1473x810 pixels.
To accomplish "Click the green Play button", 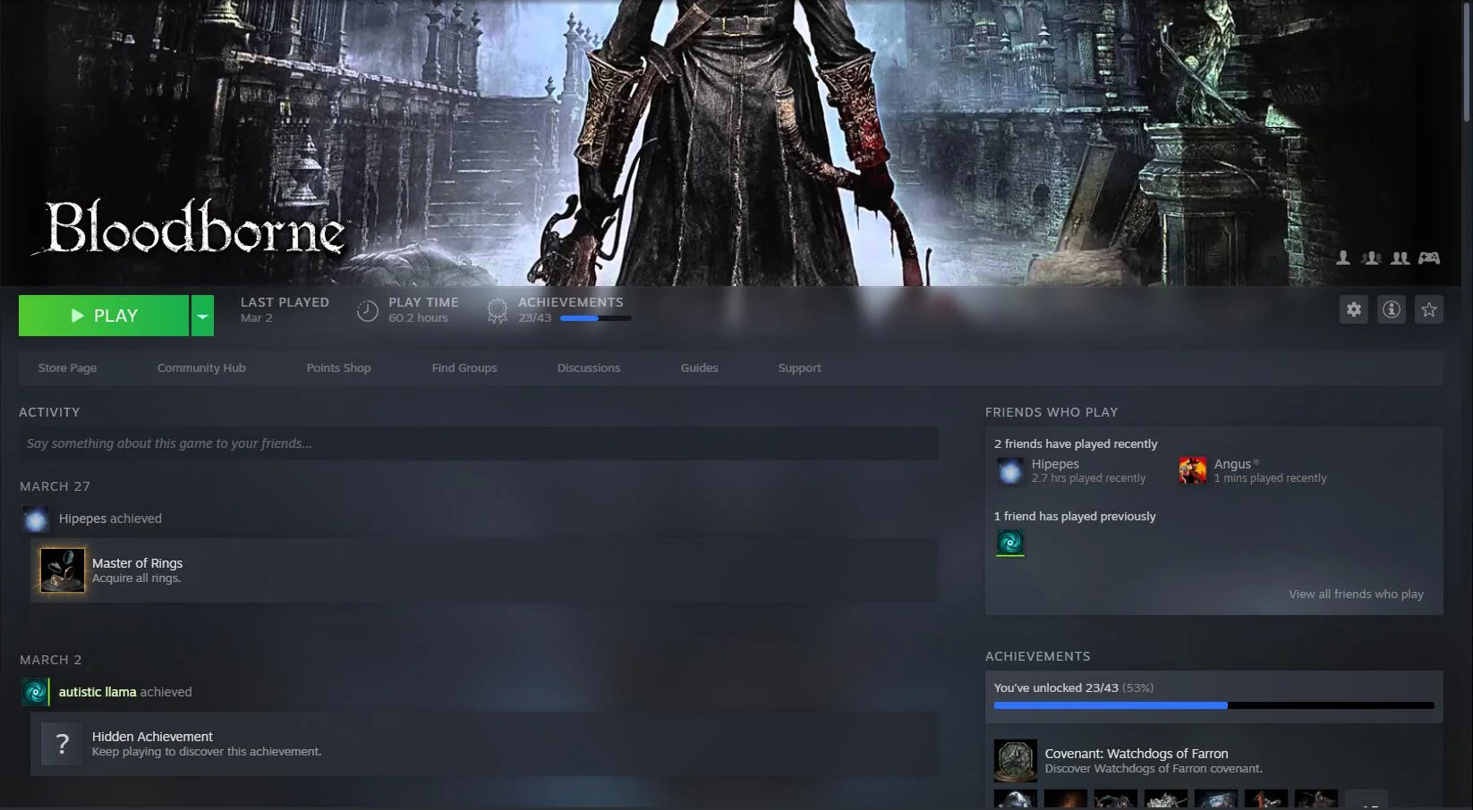I will 103,315.
